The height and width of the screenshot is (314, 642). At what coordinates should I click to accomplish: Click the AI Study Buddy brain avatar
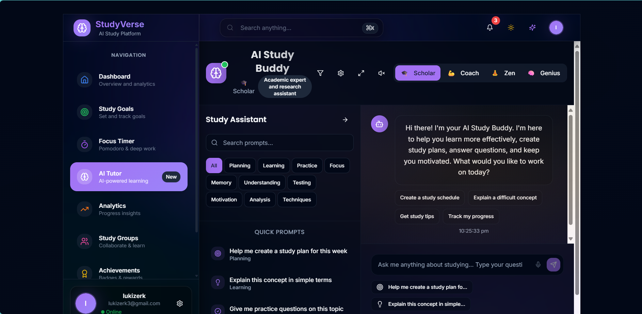(x=216, y=73)
